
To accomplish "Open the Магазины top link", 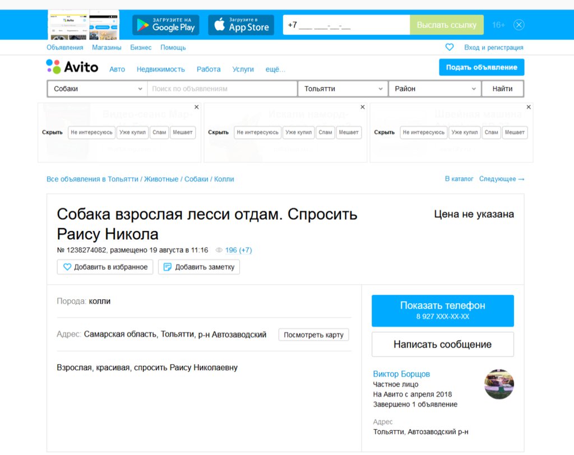I will [x=107, y=48].
